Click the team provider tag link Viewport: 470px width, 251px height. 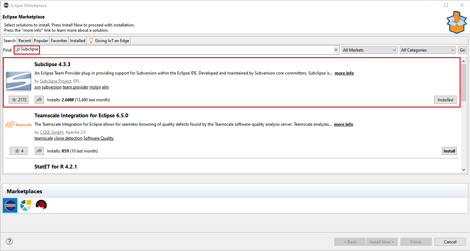[75, 87]
